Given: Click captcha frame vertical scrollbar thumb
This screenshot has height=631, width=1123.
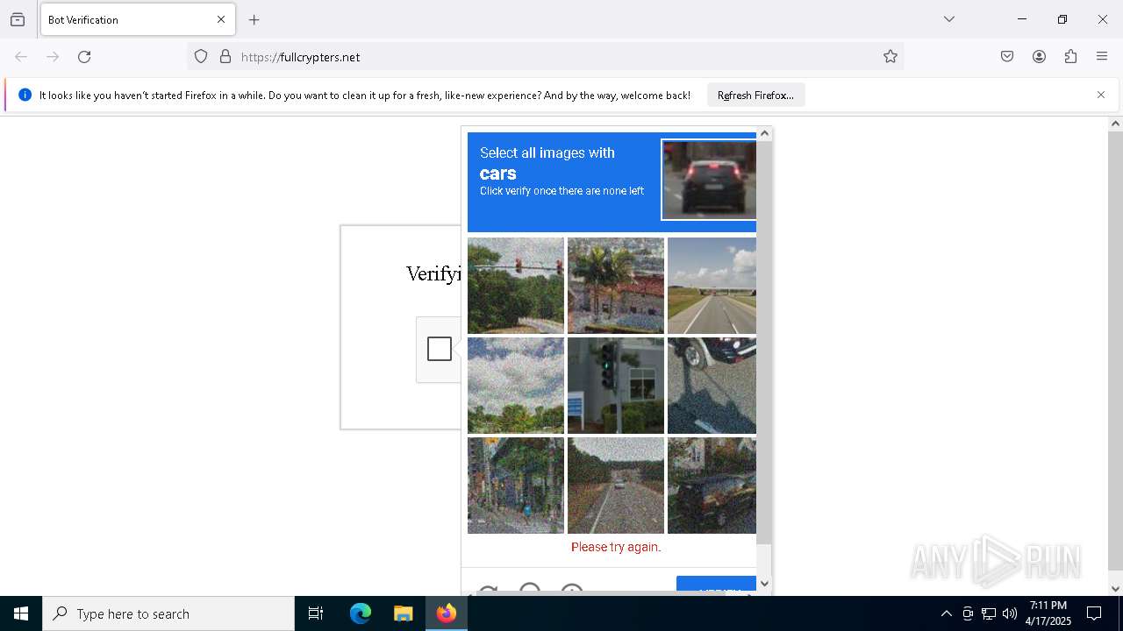Looking at the screenshot, I should pos(764,342).
